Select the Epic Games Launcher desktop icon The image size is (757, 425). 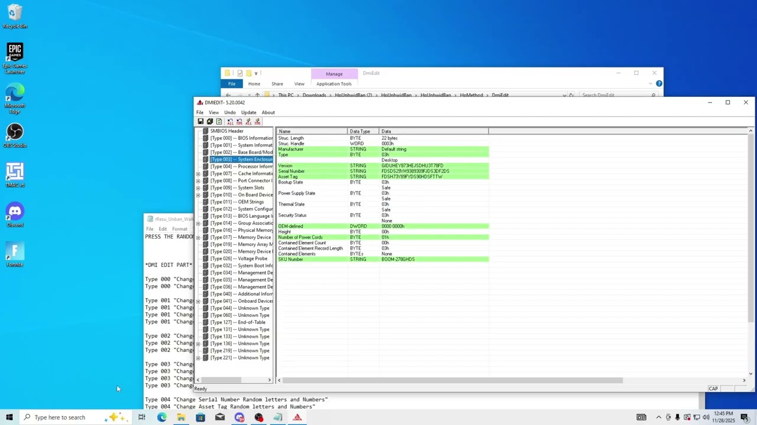click(x=15, y=58)
